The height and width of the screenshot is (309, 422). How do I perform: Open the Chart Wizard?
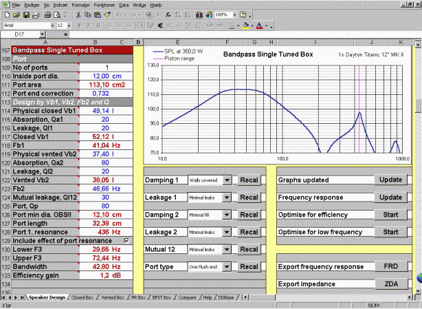click(199, 15)
